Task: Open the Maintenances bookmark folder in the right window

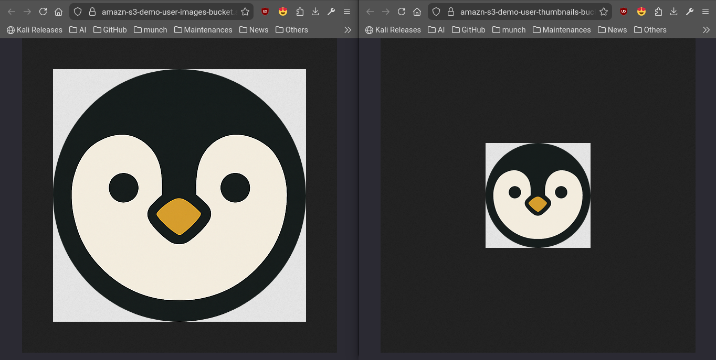Action: [x=562, y=30]
